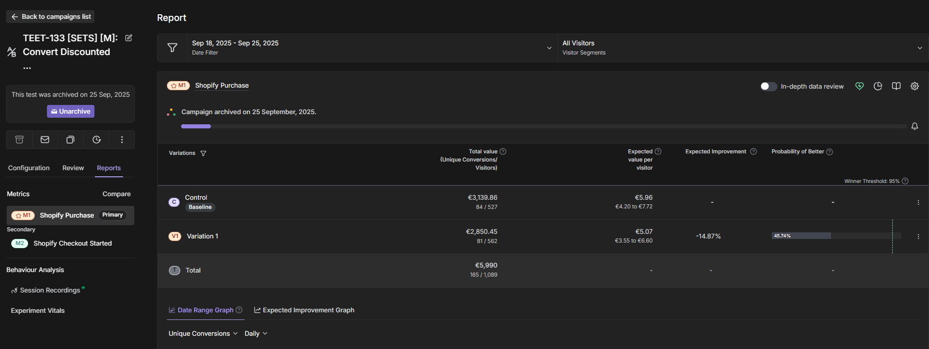Click the V1 badge icon of Variation 1

click(x=175, y=236)
